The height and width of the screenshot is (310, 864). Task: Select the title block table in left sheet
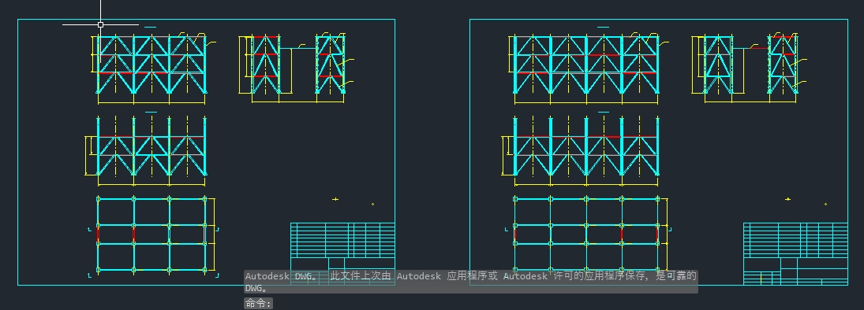342,254
